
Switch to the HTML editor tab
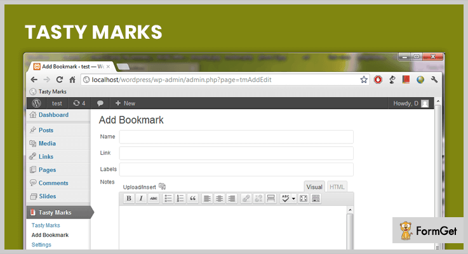click(337, 187)
